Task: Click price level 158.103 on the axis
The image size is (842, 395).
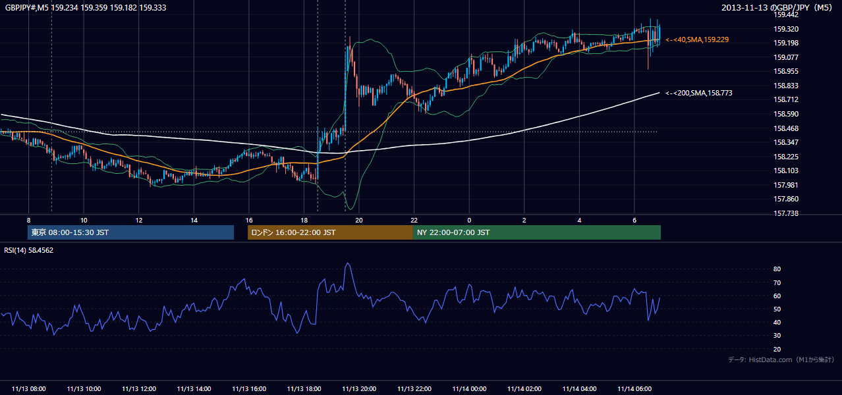Action: click(786, 171)
